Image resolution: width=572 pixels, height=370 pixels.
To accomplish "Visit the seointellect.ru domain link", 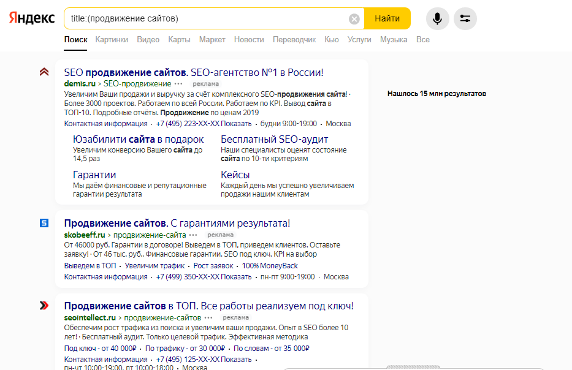I will click(x=90, y=318).
